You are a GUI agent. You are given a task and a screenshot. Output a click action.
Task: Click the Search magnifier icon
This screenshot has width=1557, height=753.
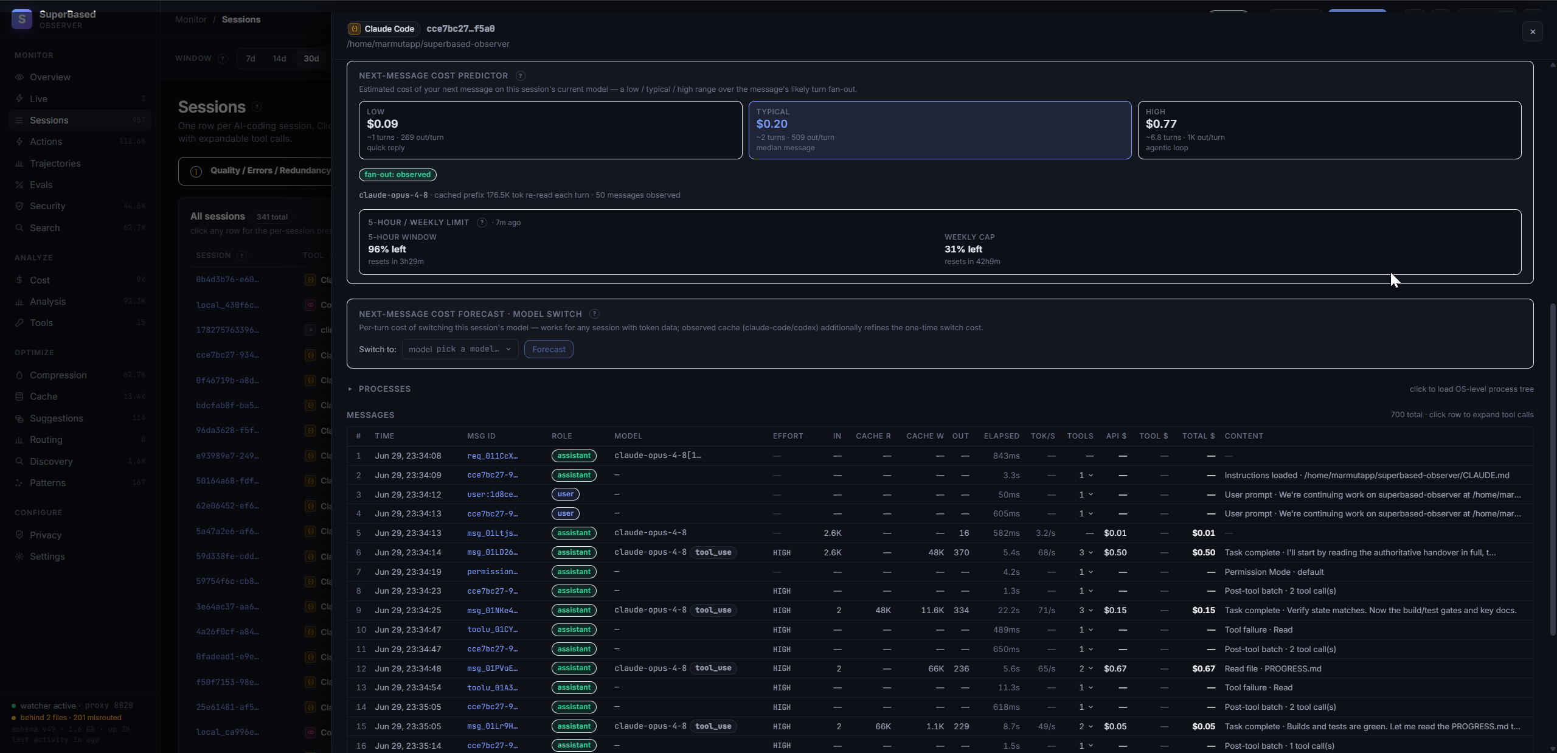19,228
